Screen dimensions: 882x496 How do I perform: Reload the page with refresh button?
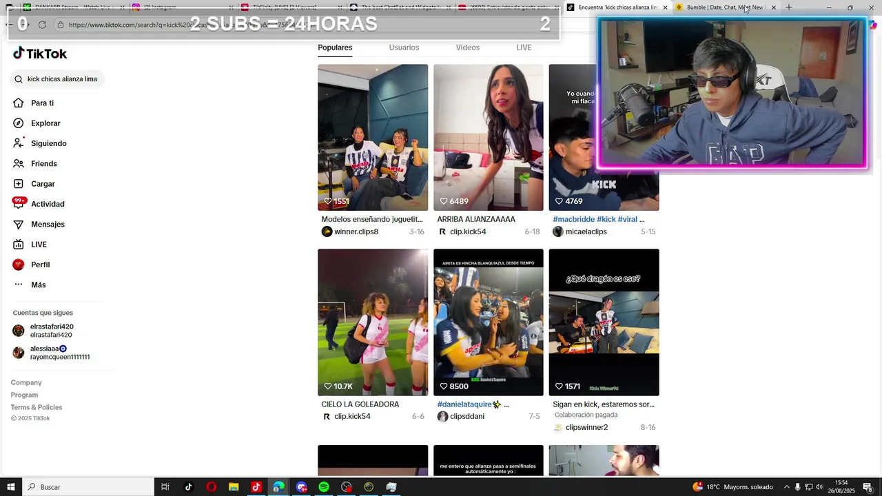point(42,25)
